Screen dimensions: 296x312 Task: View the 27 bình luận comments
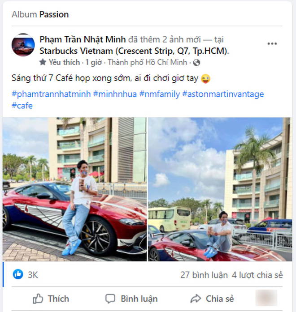[204, 274]
